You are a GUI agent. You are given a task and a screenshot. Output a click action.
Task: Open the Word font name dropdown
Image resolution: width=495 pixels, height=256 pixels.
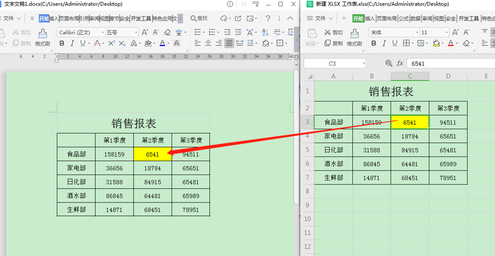click(x=103, y=33)
